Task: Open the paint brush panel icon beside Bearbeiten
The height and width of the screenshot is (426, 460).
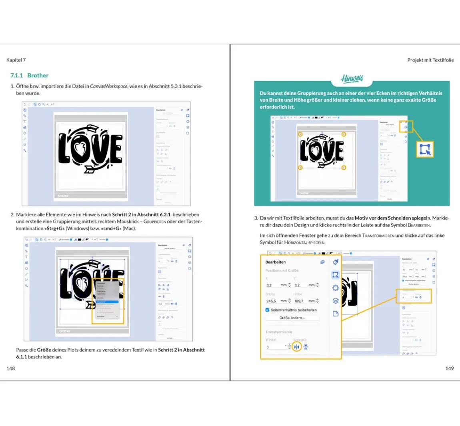Action: pos(336,262)
